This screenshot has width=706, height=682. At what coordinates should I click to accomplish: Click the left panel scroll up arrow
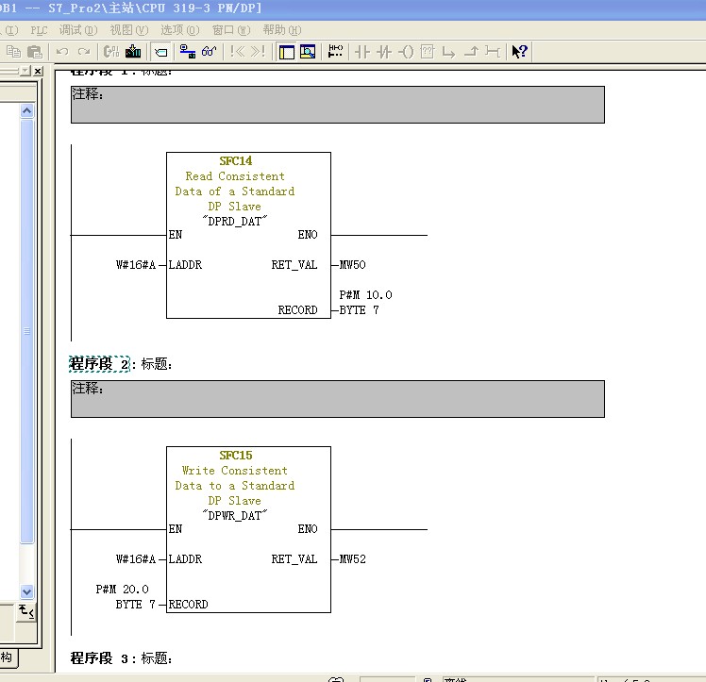click(x=27, y=110)
